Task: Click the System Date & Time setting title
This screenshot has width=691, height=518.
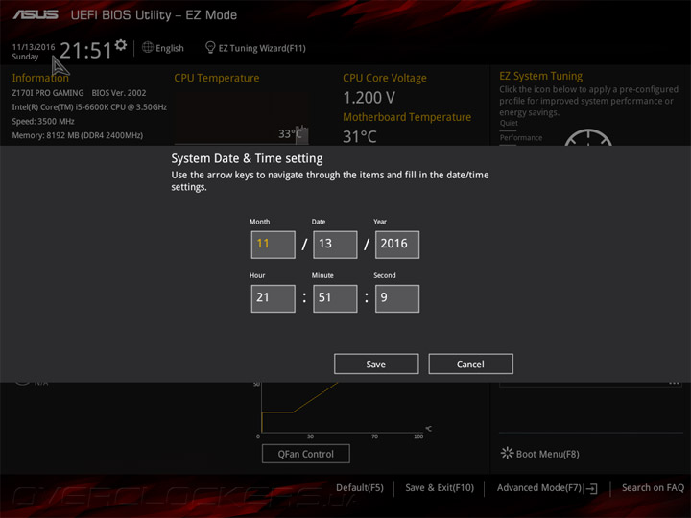Action: pos(247,158)
